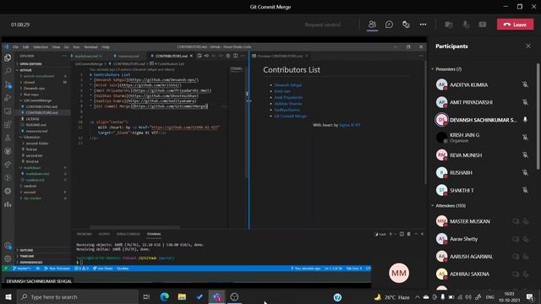Image resolution: width=541 pixels, height=304 pixels.
Task: Toggle the mic icon for MASTER MUSKAN
Action: point(526,221)
